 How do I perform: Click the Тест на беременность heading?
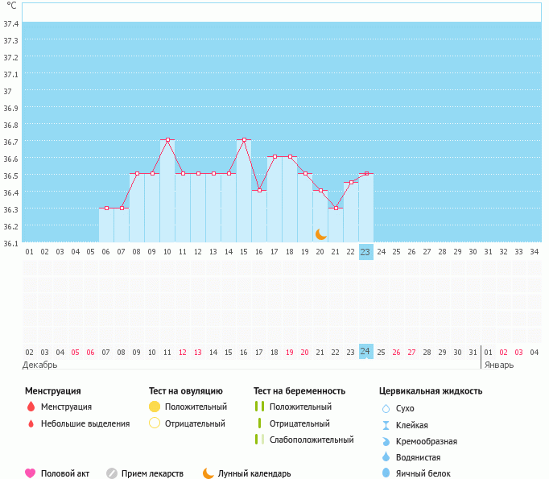[x=299, y=391]
